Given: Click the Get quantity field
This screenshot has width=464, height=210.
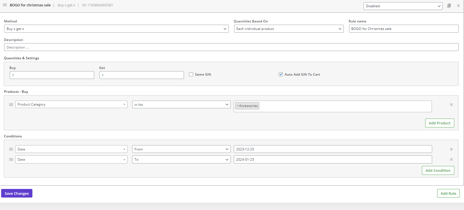Looking at the screenshot, I should point(142,75).
